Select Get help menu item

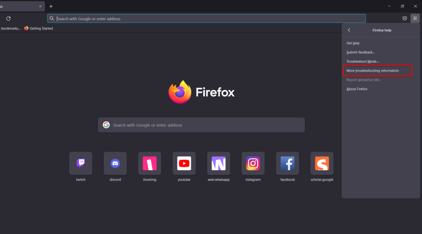pos(381,43)
